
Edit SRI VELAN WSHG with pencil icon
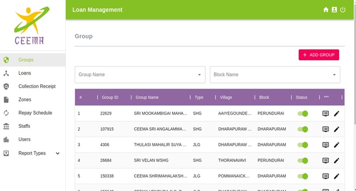(336, 161)
